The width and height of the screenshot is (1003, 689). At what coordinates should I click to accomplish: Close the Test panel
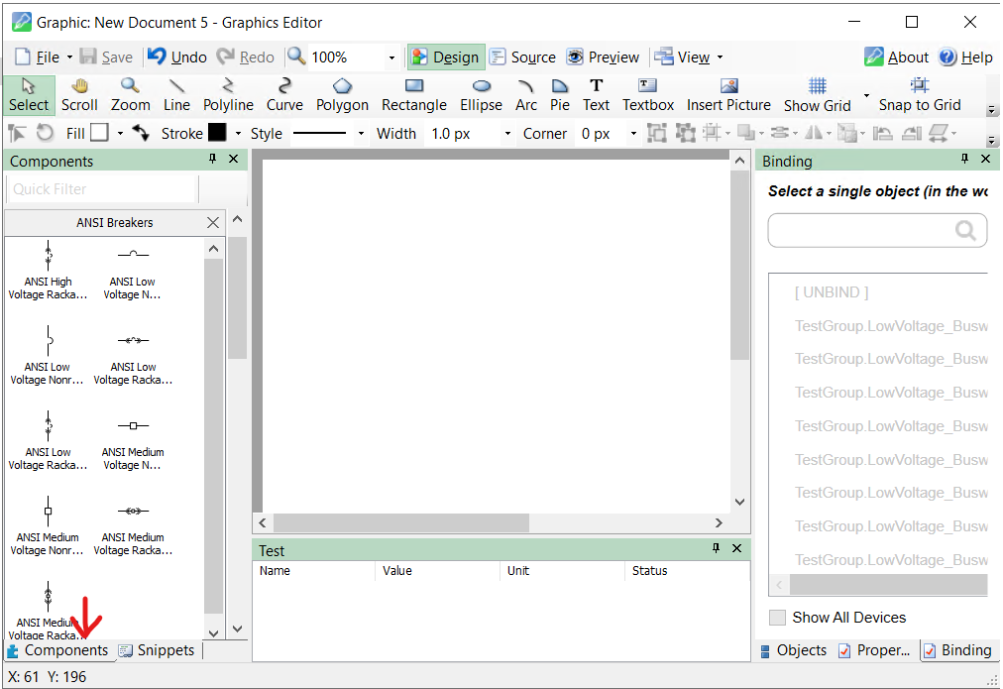(737, 548)
